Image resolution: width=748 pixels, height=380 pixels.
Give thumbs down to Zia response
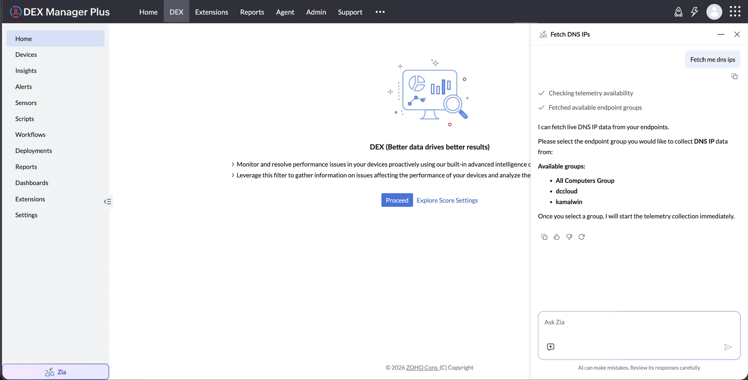click(x=569, y=237)
